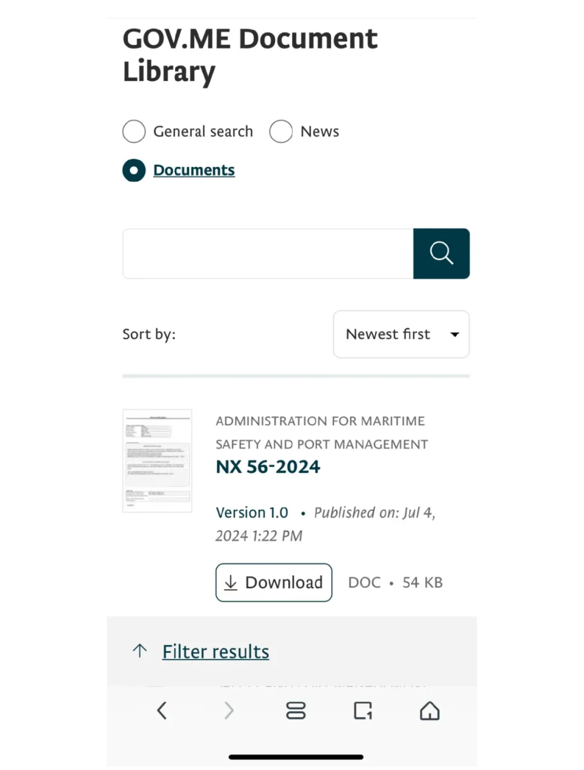584x770 pixels.
Task: Open the NX 56-2024 document title link
Action: tap(268, 467)
